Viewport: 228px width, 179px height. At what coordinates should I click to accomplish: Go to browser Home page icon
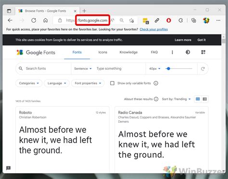click(46, 20)
